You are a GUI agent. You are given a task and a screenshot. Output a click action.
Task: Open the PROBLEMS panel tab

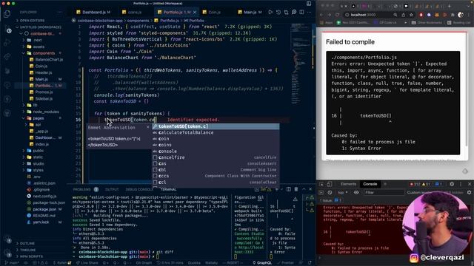click(81, 189)
